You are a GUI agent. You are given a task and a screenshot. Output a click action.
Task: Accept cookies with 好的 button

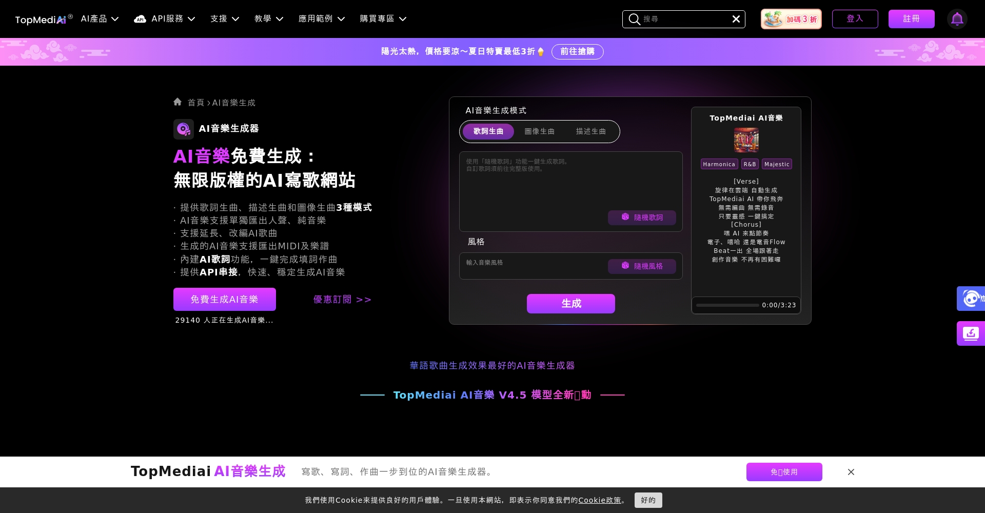[x=648, y=500]
